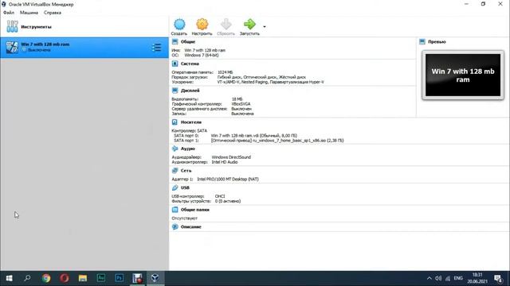This screenshot has height=286, width=510.
Task: Click the USB section icon
Action: [175, 187]
